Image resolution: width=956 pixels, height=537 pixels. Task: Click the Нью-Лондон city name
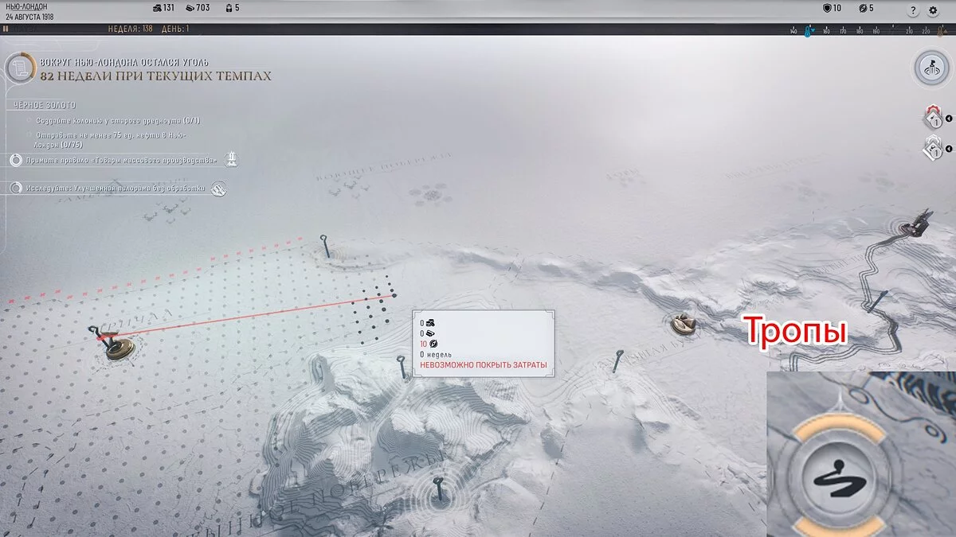click(26, 6)
